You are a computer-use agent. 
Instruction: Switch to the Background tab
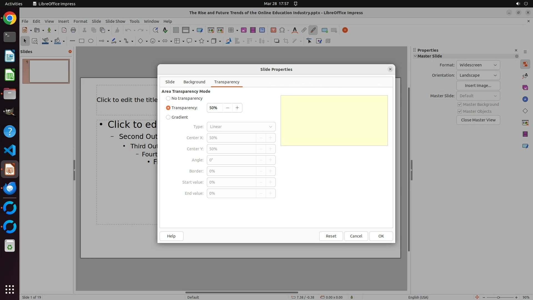coord(194,82)
